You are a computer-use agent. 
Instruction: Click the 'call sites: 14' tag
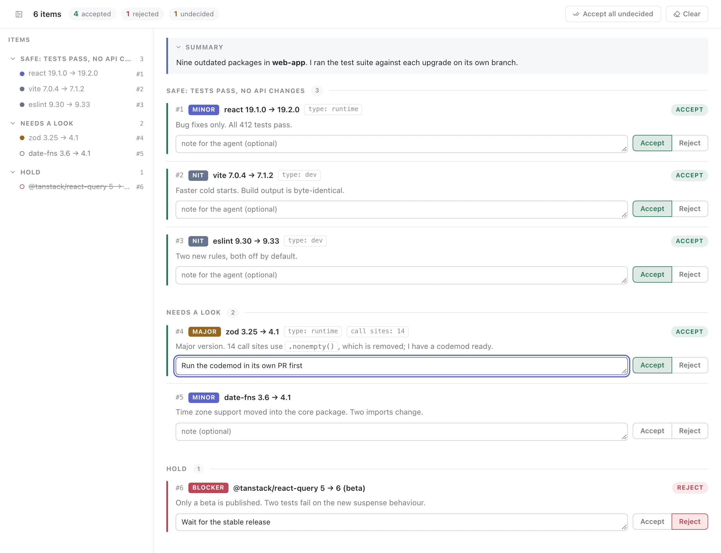377,331
